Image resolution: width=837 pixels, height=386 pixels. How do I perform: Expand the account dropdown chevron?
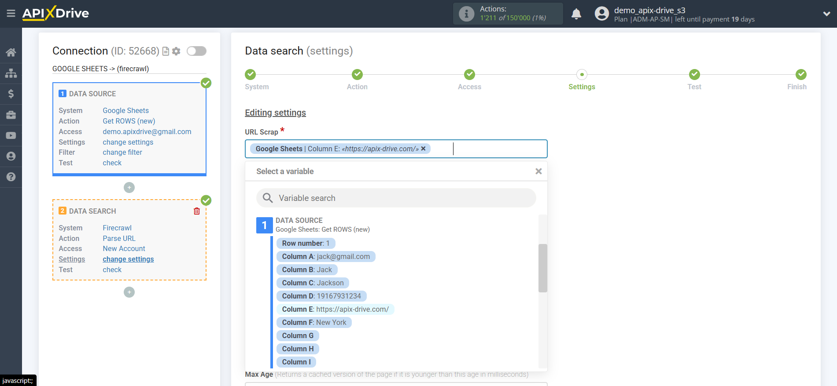[x=826, y=14]
